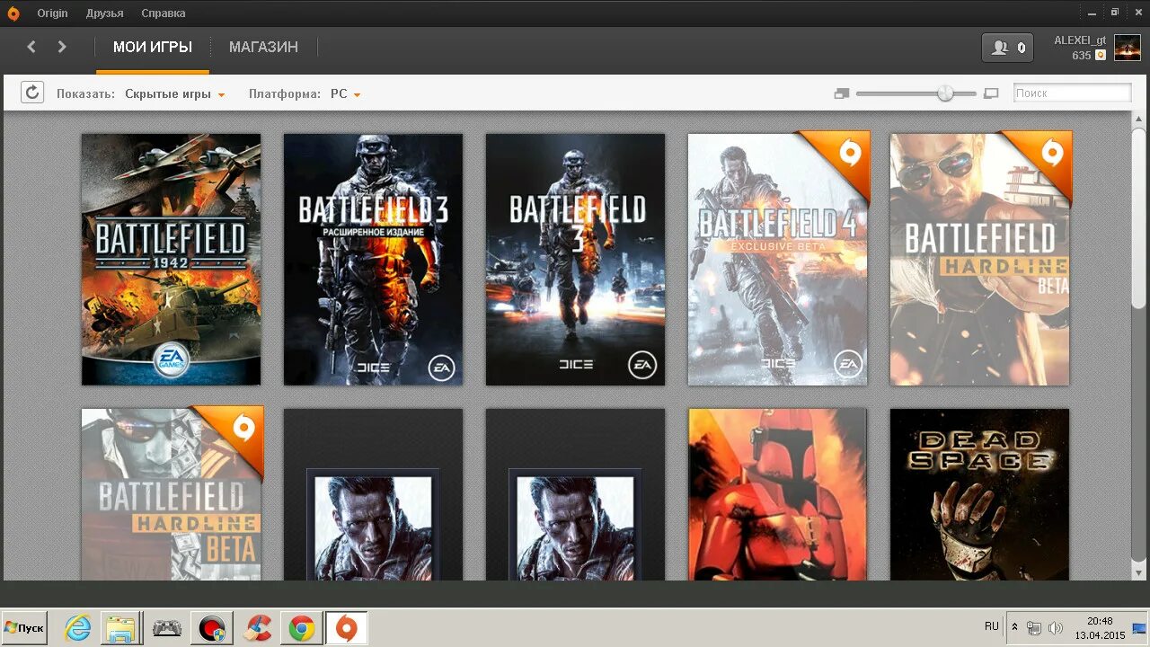1150x647 pixels.
Task: Open the red circle taskbar app
Action: pyautogui.click(x=212, y=628)
